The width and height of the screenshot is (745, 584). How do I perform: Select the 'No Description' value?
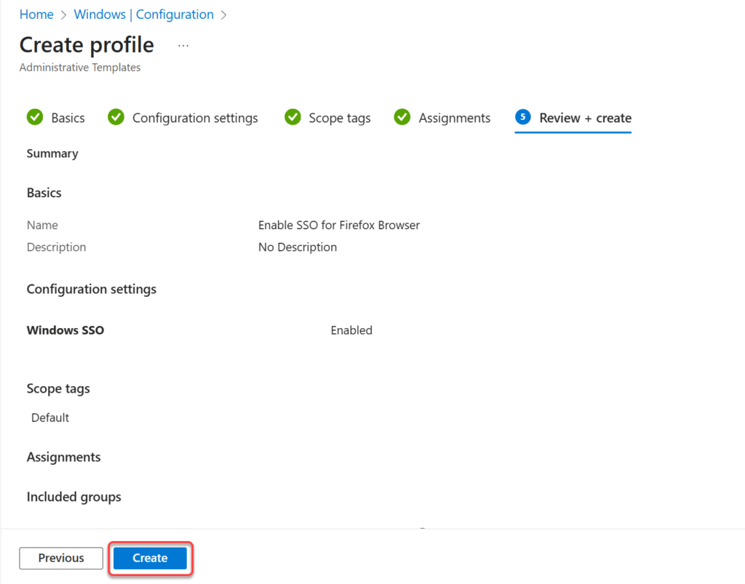[x=298, y=247]
